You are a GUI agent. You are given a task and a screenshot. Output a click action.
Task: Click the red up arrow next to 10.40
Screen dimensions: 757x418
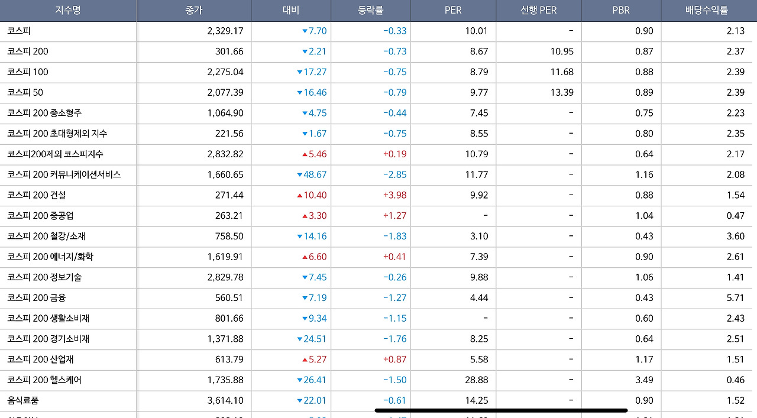coord(300,196)
